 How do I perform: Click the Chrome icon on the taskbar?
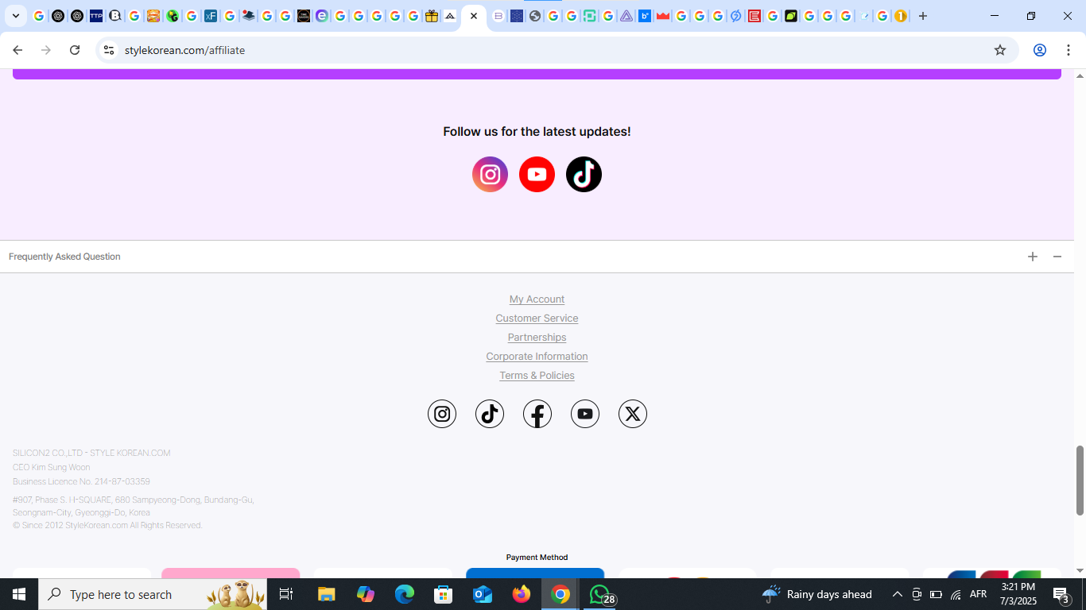click(x=560, y=594)
